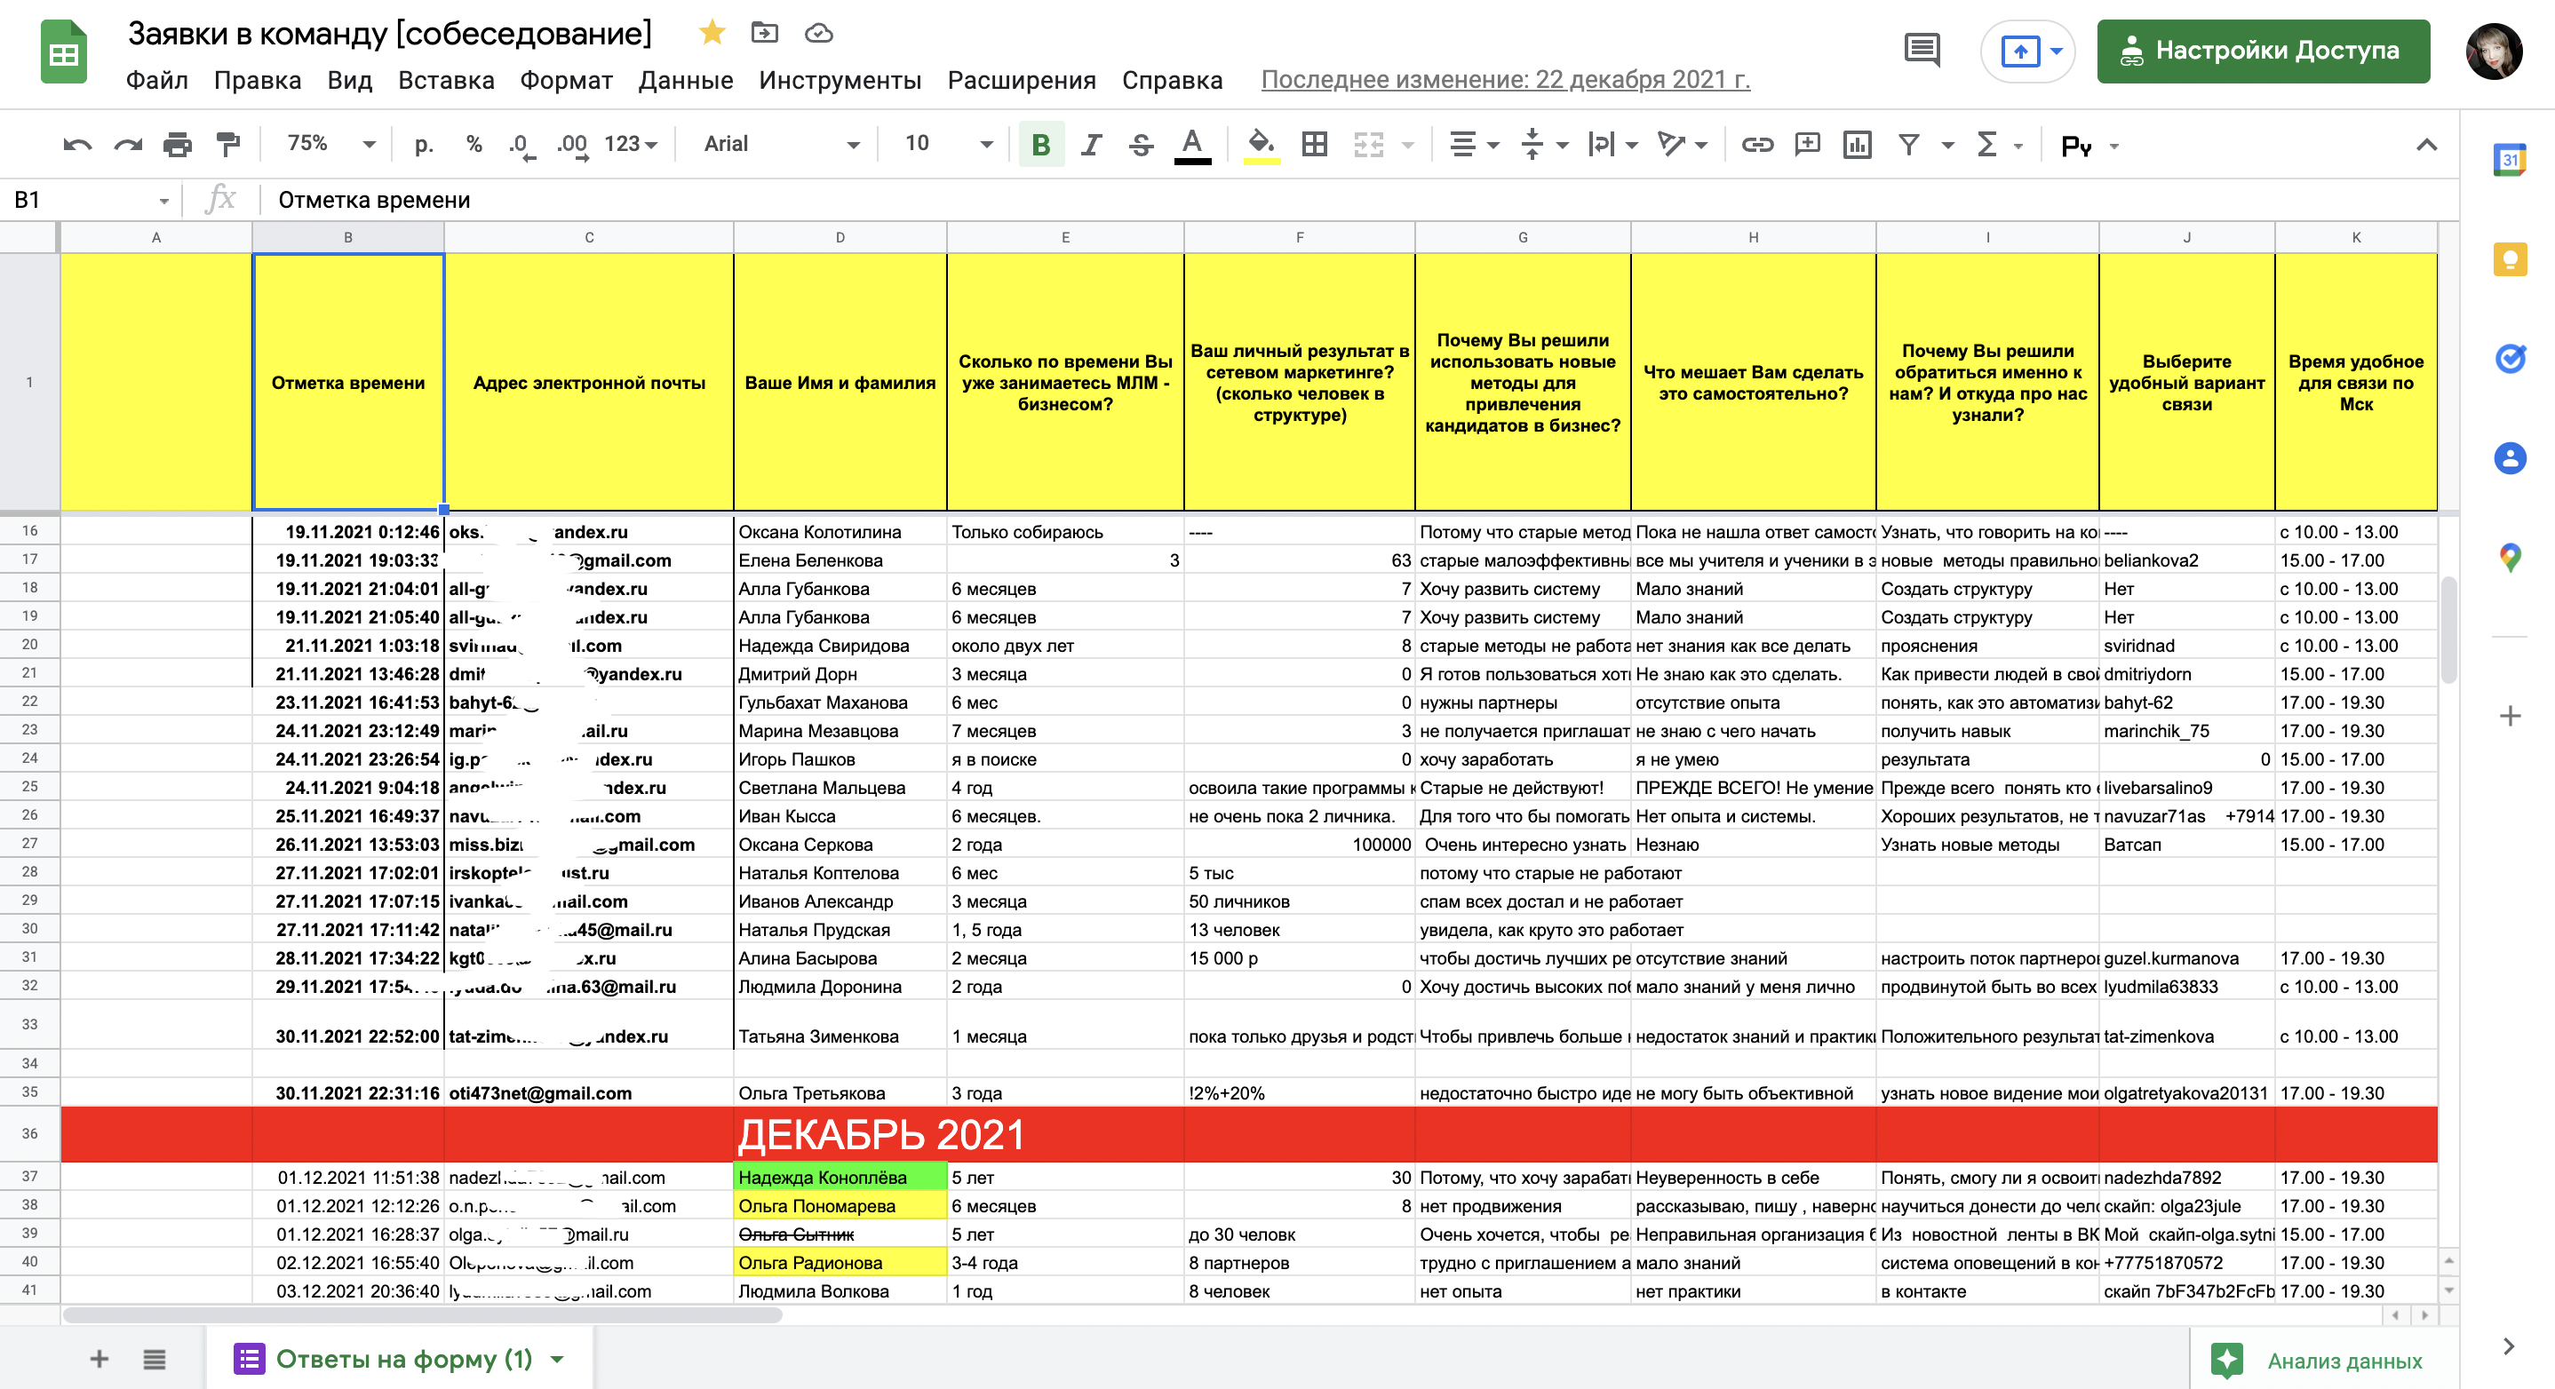Viewport: 2555px width, 1389px height.
Task: Open cell borders menu
Action: pyautogui.click(x=1314, y=145)
